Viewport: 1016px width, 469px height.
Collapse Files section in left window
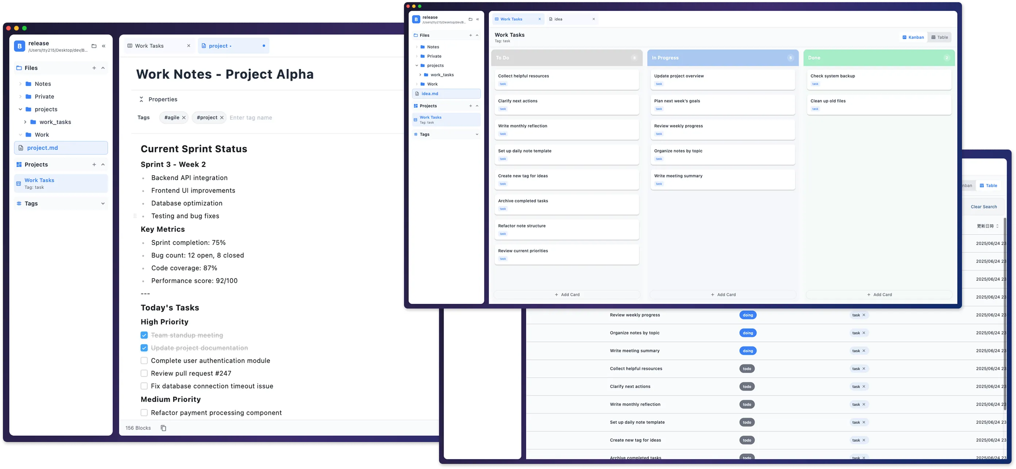(103, 68)
